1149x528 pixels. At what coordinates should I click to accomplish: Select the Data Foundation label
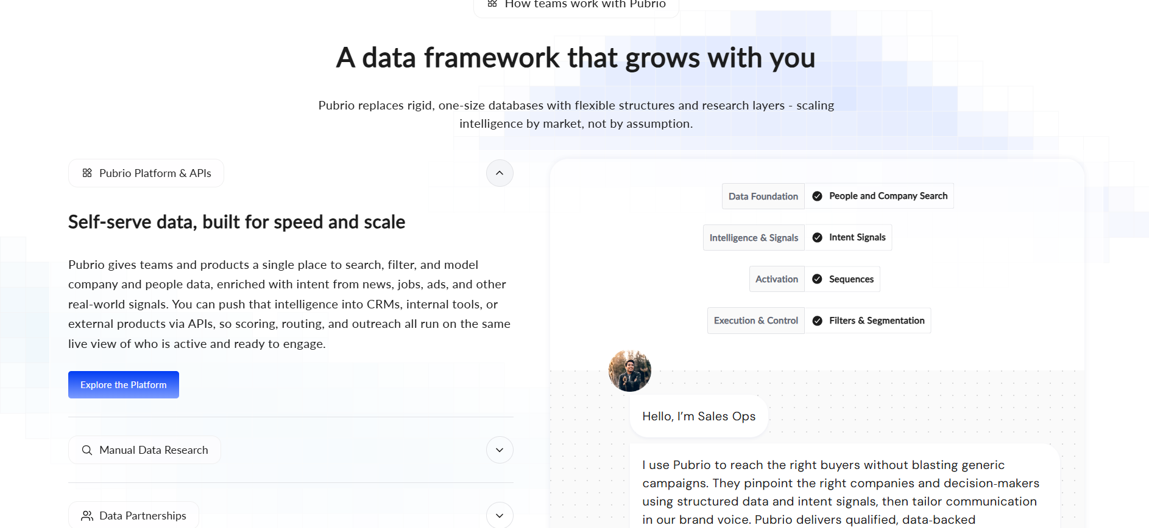point(763,196)
